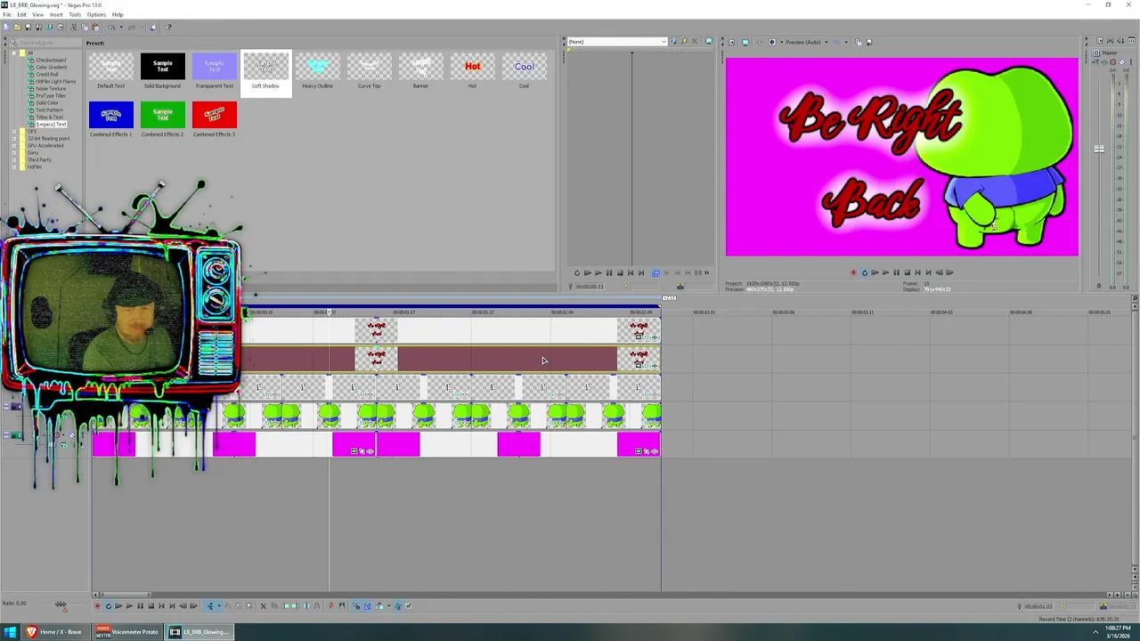
Task: Adjust the playback Rate slider
Action: click(x=61, y=604)
